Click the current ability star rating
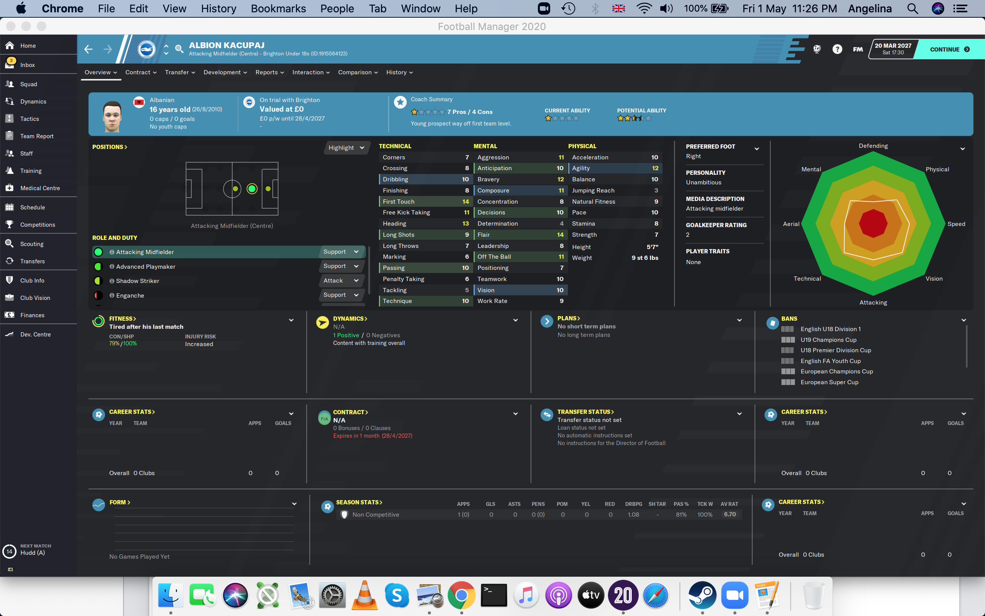This screenshot has height=616, width=985. point(562,118)
